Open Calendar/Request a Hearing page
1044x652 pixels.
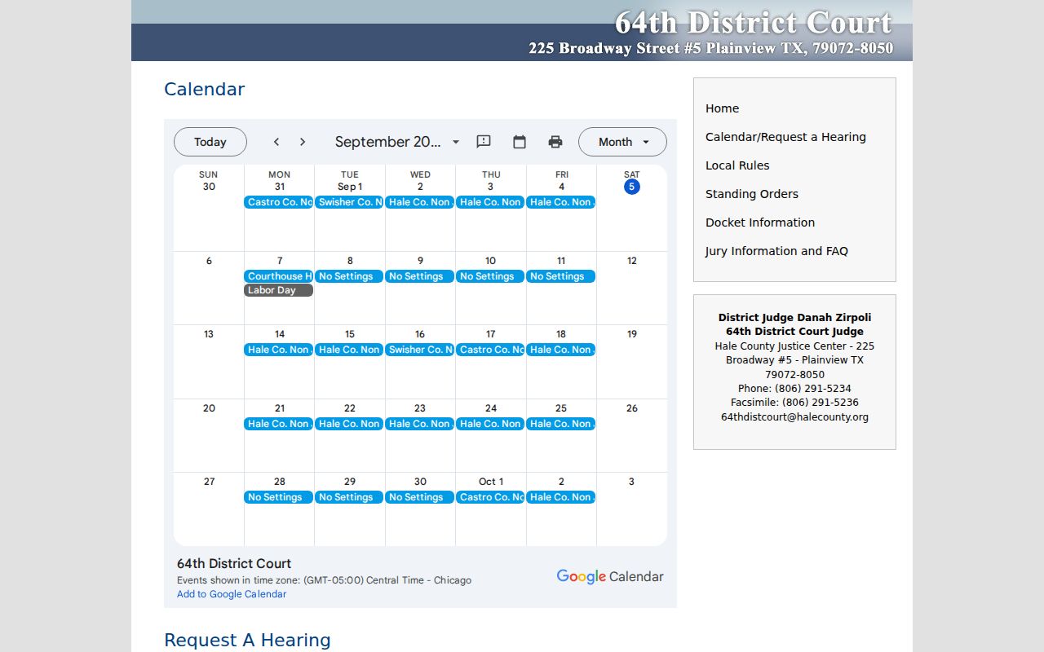pyautogui.click(x=785, y=137)
